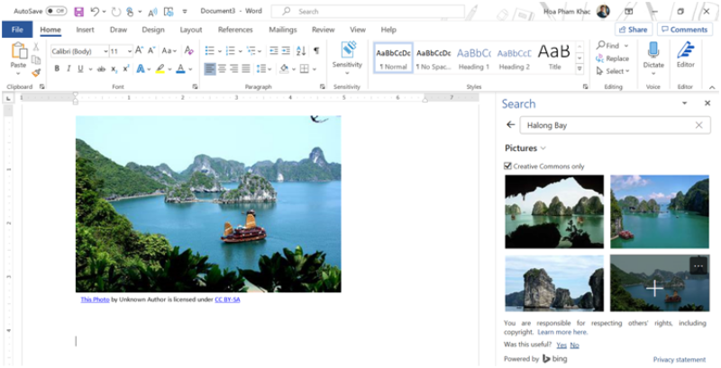
Task: Toggle show paragraph marks
Action: [315, 50]
